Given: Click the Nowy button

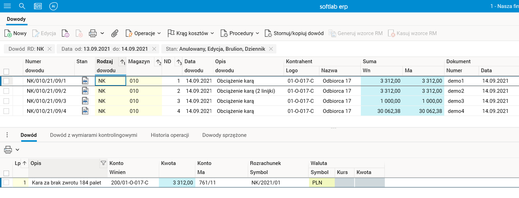Looking at the screenshot, I should pyautogui.click(x=16, y=33).
